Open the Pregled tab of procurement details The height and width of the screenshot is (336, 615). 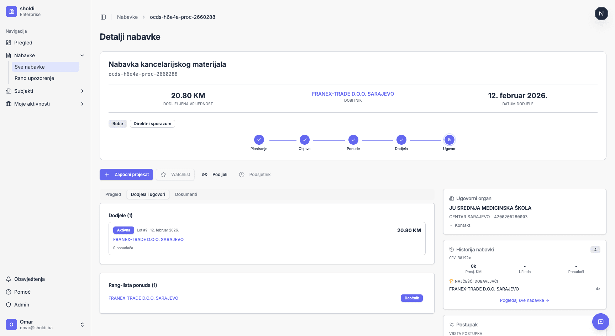pos(113,194)
